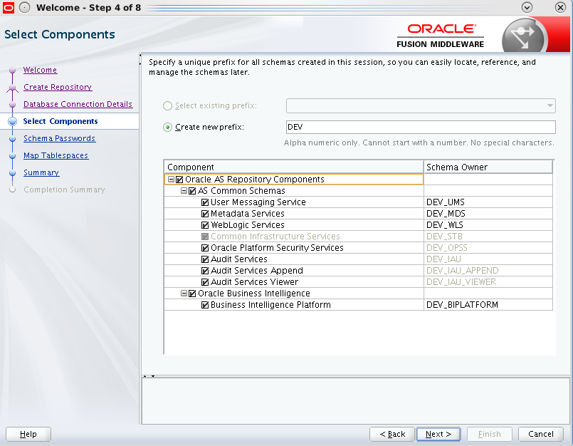Select the existing prefix radio button
The height and width of the screenshot is (446, 573).
pyautogui.click(x=167, y=105)
